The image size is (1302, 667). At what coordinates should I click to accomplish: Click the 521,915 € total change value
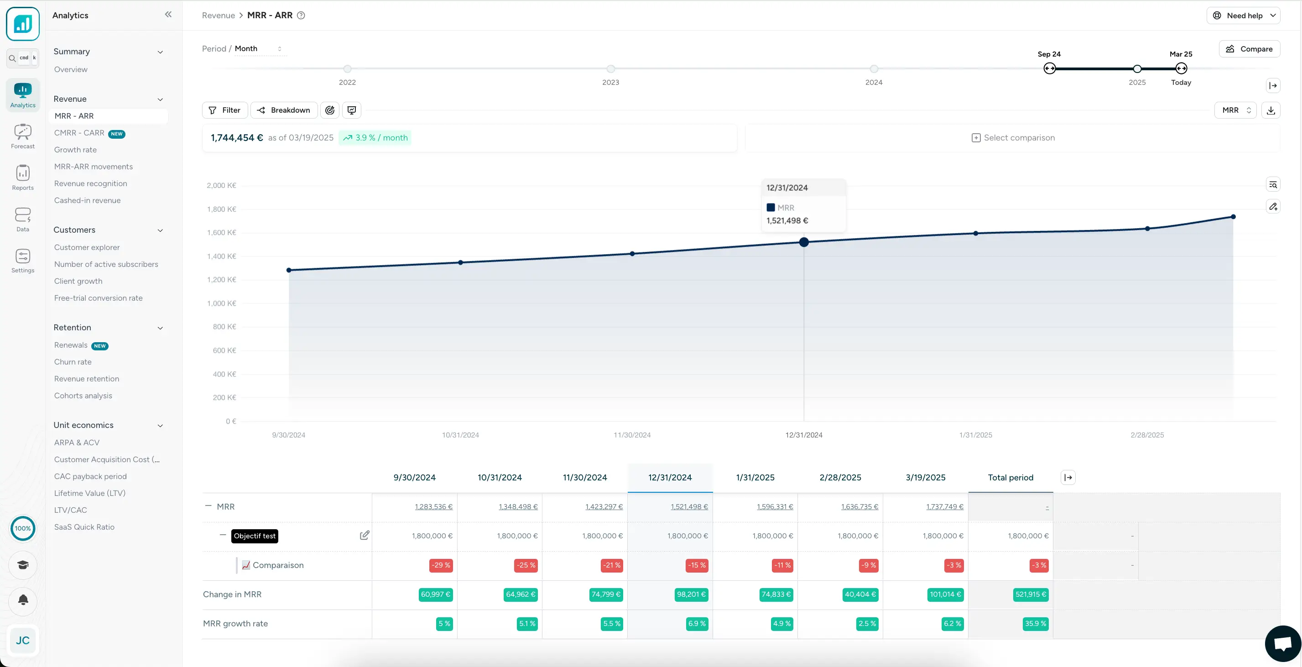(x=1031, y=594)
